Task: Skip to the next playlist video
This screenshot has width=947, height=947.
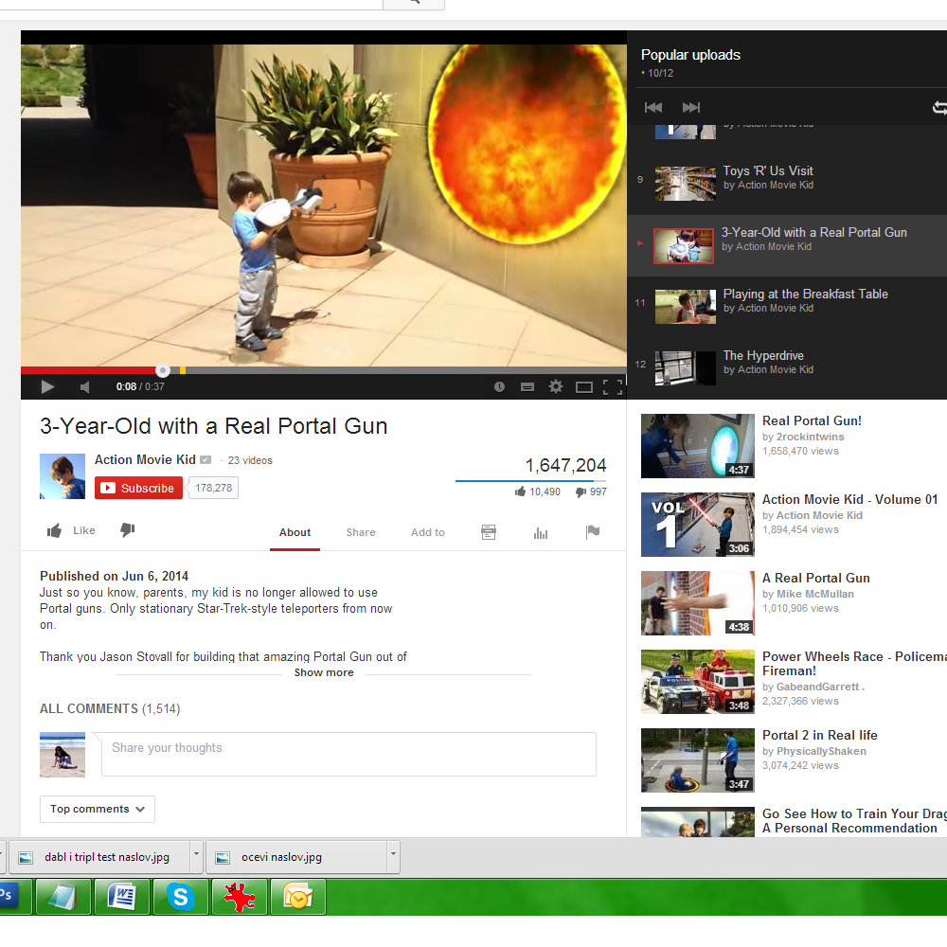Action: [691, 108]
